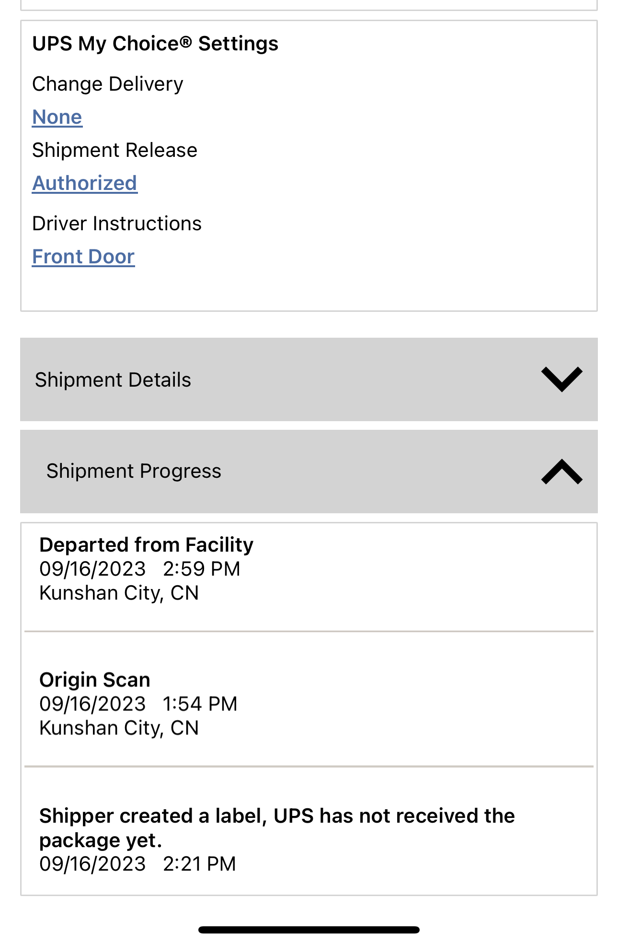The width and height of the screenshot is (618, 945).
Task: Click Kunshan City under Origin Scan
Action: click(x=119, y=728)
